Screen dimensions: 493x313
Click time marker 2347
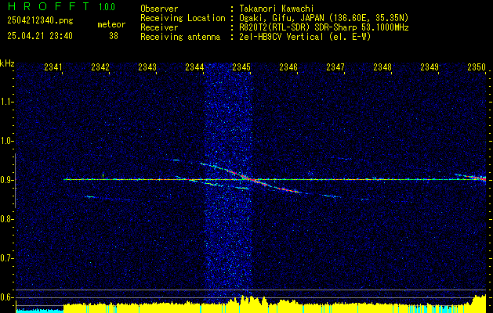click(335, 67)
